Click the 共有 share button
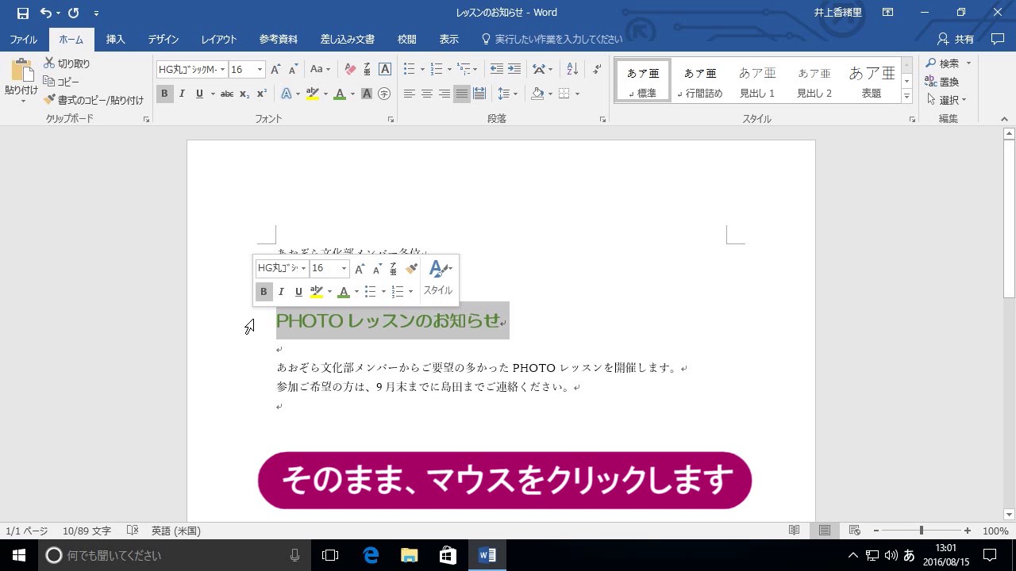The width and height of the screenshot is (1016, 571). point(956,39)
